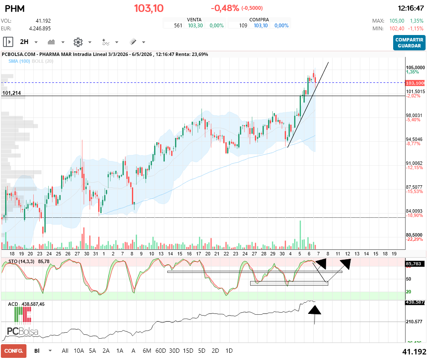Open the BI dropdown arrow
The height and width of the screenshot is (360, 432).
coord(50,351)
